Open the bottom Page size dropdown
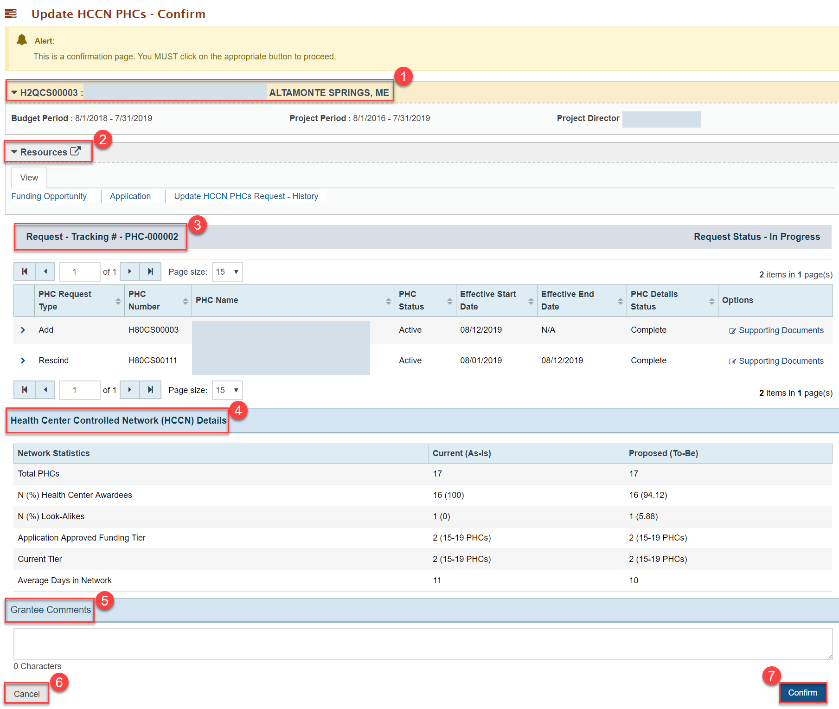839x709 pixels. pos(227,390)
